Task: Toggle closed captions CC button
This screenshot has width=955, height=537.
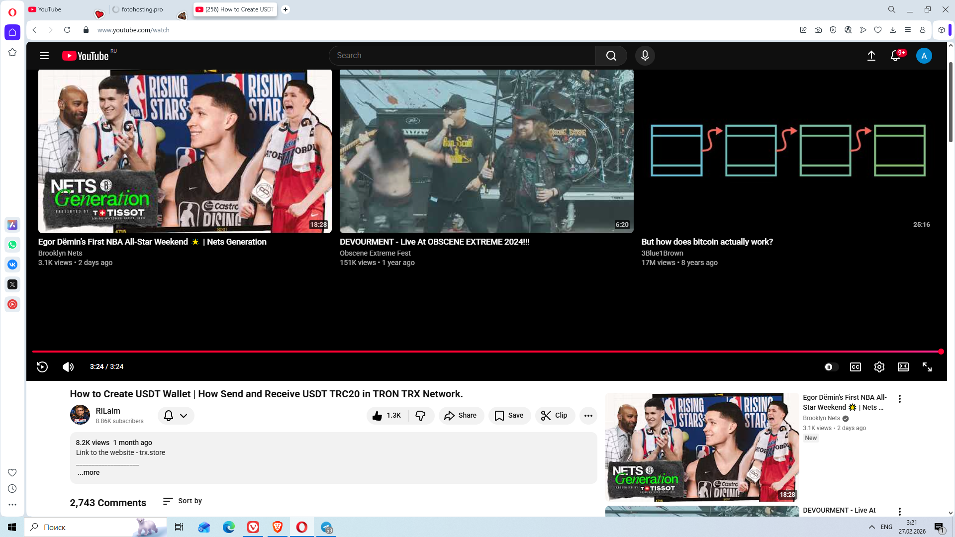Action: pos(855,367)
